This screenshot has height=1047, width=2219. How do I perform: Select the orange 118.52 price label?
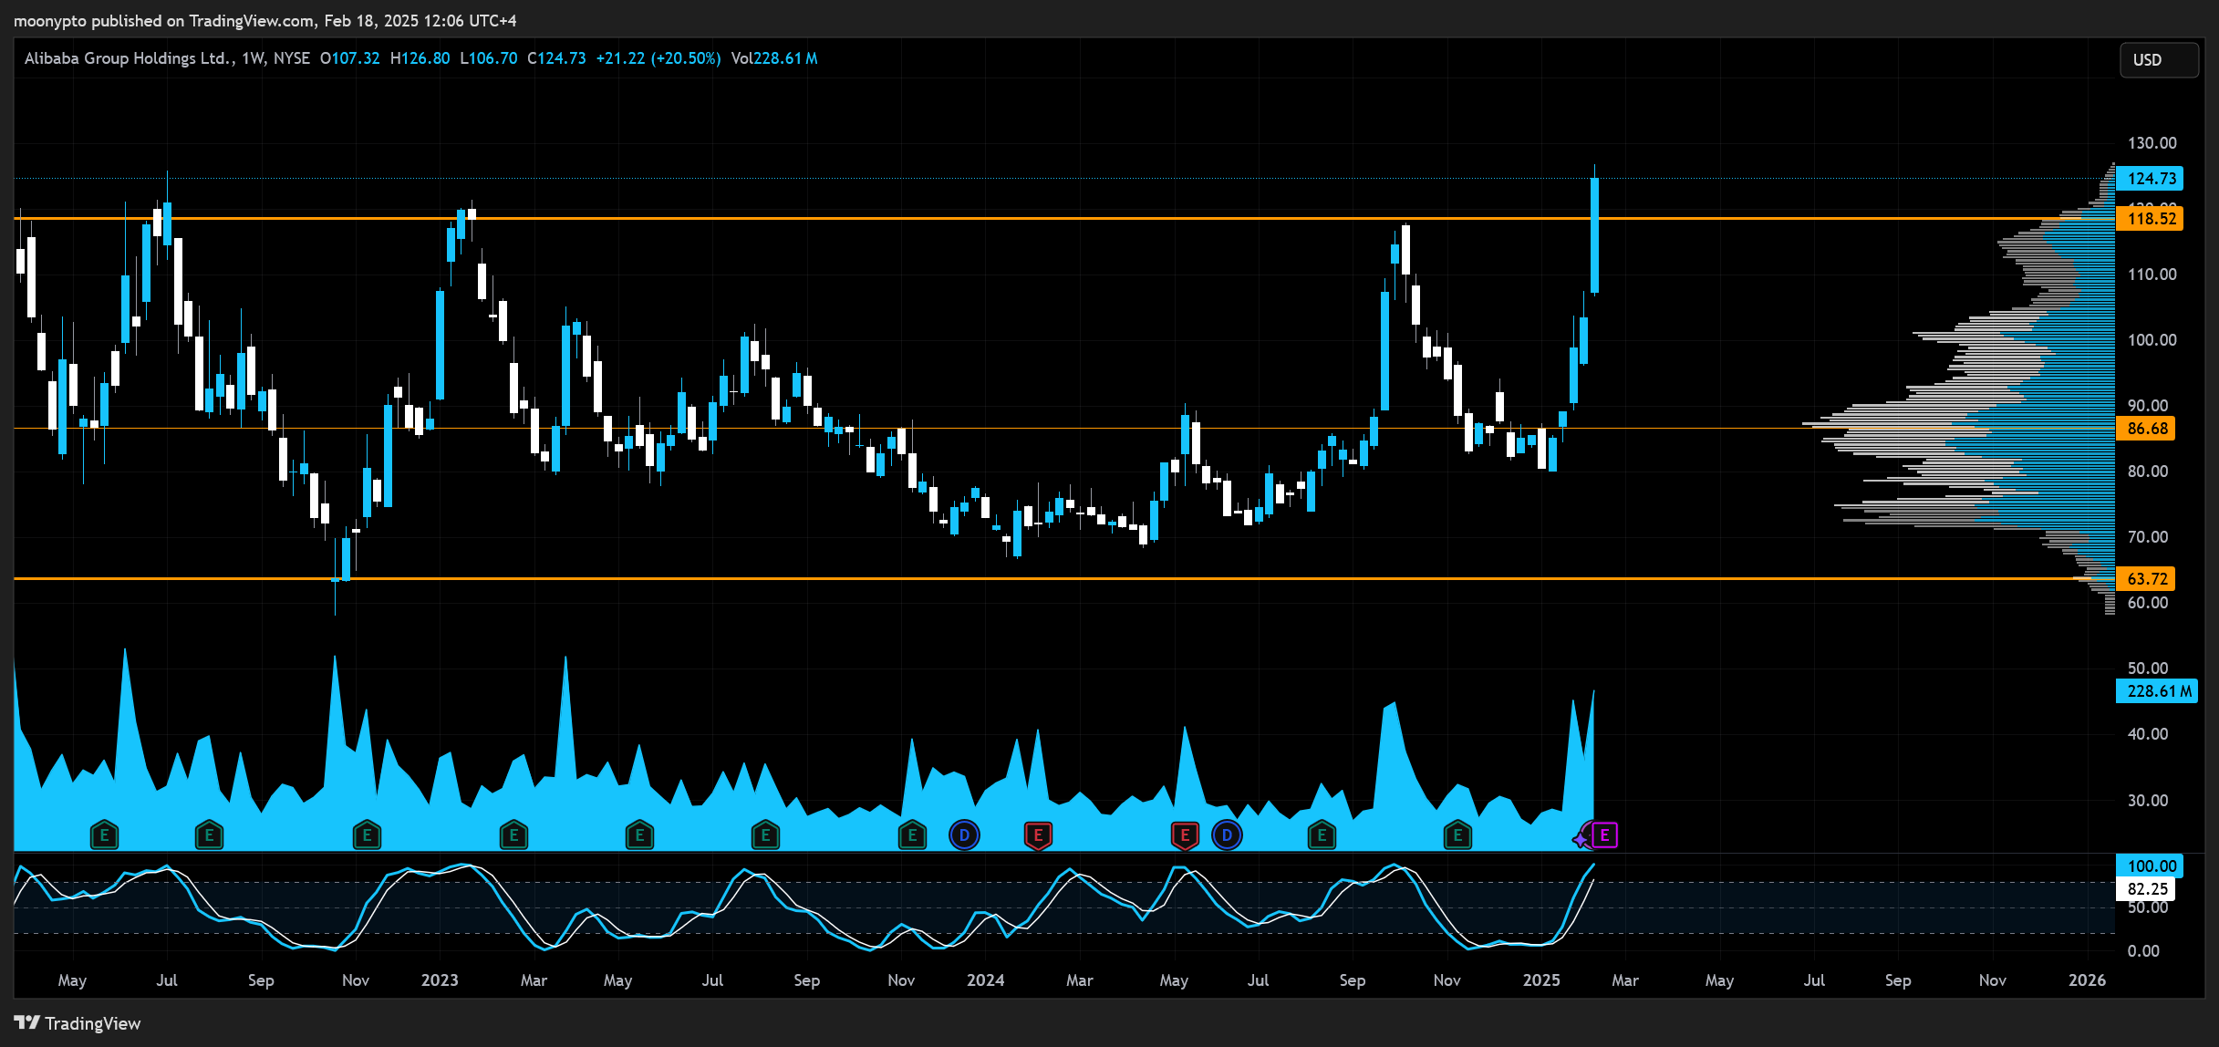click(x=2150, y=218)
